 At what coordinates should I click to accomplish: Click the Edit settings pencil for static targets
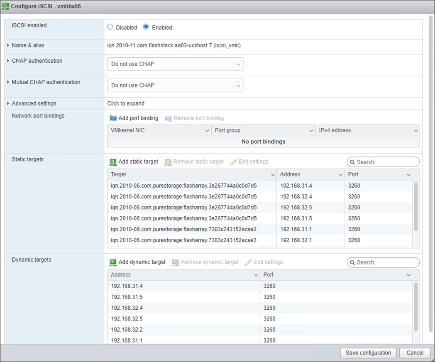coord(233,161)
